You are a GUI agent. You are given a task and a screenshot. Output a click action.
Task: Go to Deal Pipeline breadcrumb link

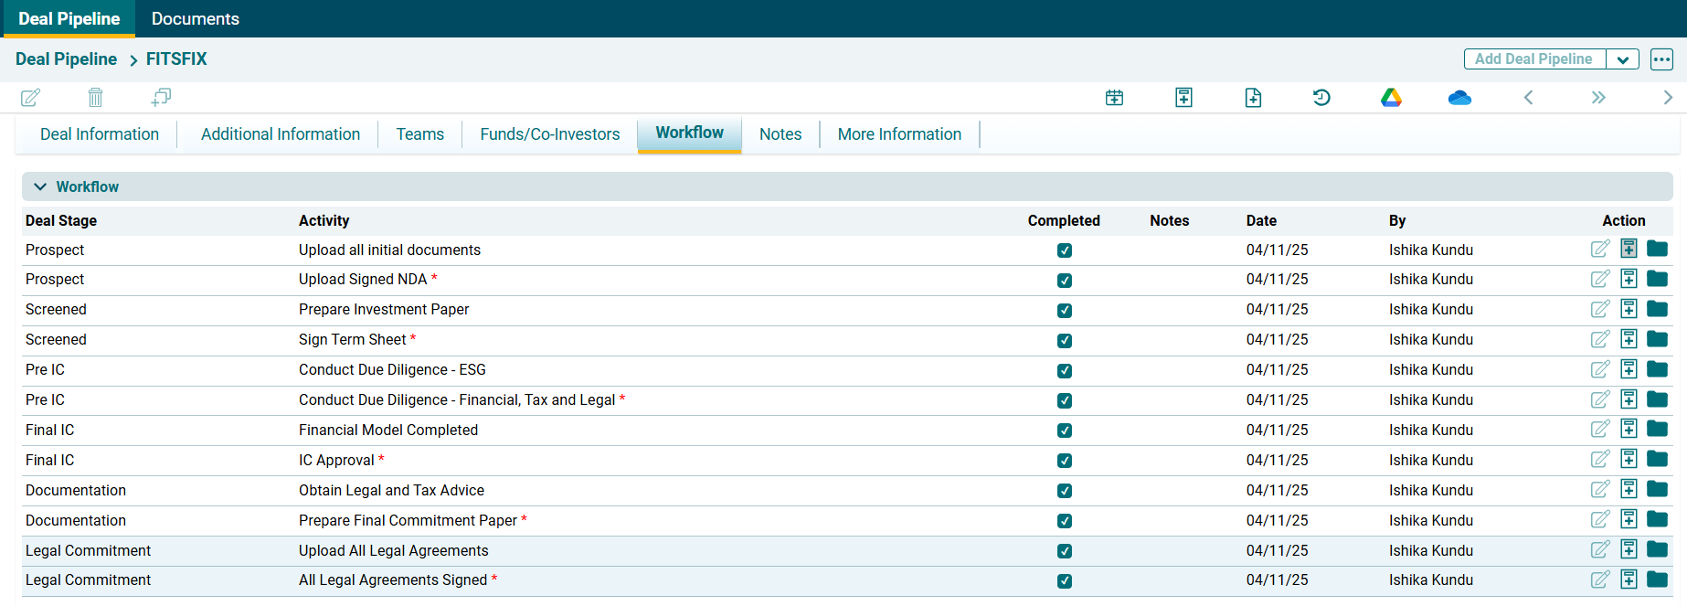tap(66, 59)
